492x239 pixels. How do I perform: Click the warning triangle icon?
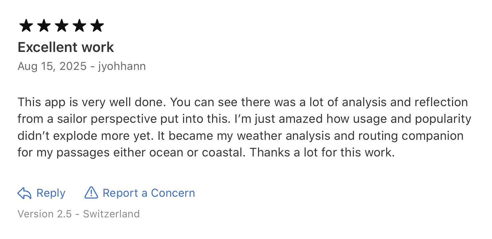point(91,193)
